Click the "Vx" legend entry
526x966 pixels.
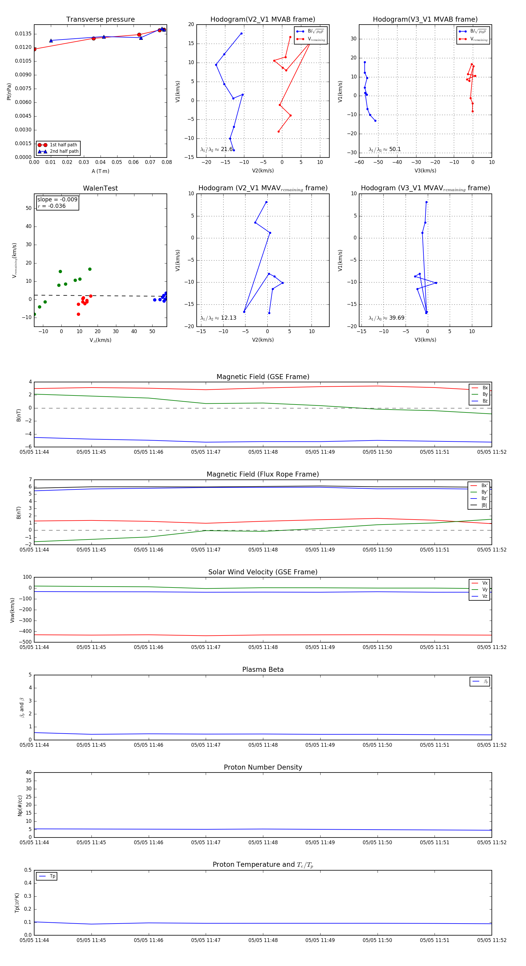click(480, 583)
